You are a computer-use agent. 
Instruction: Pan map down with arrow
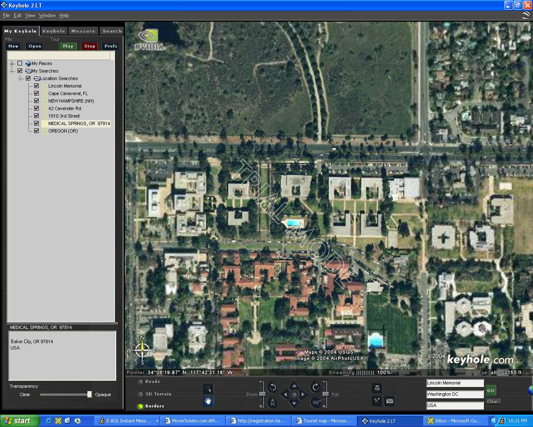pos(294,404)
